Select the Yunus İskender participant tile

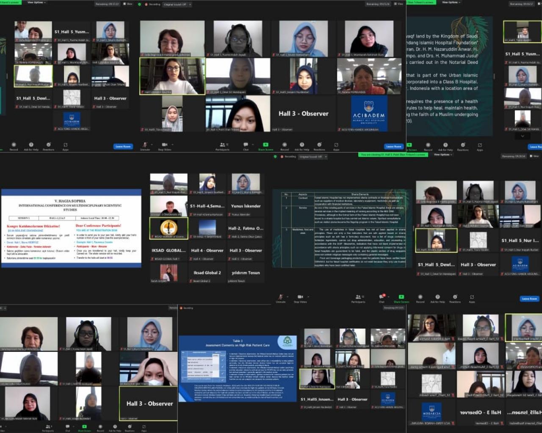246,206
